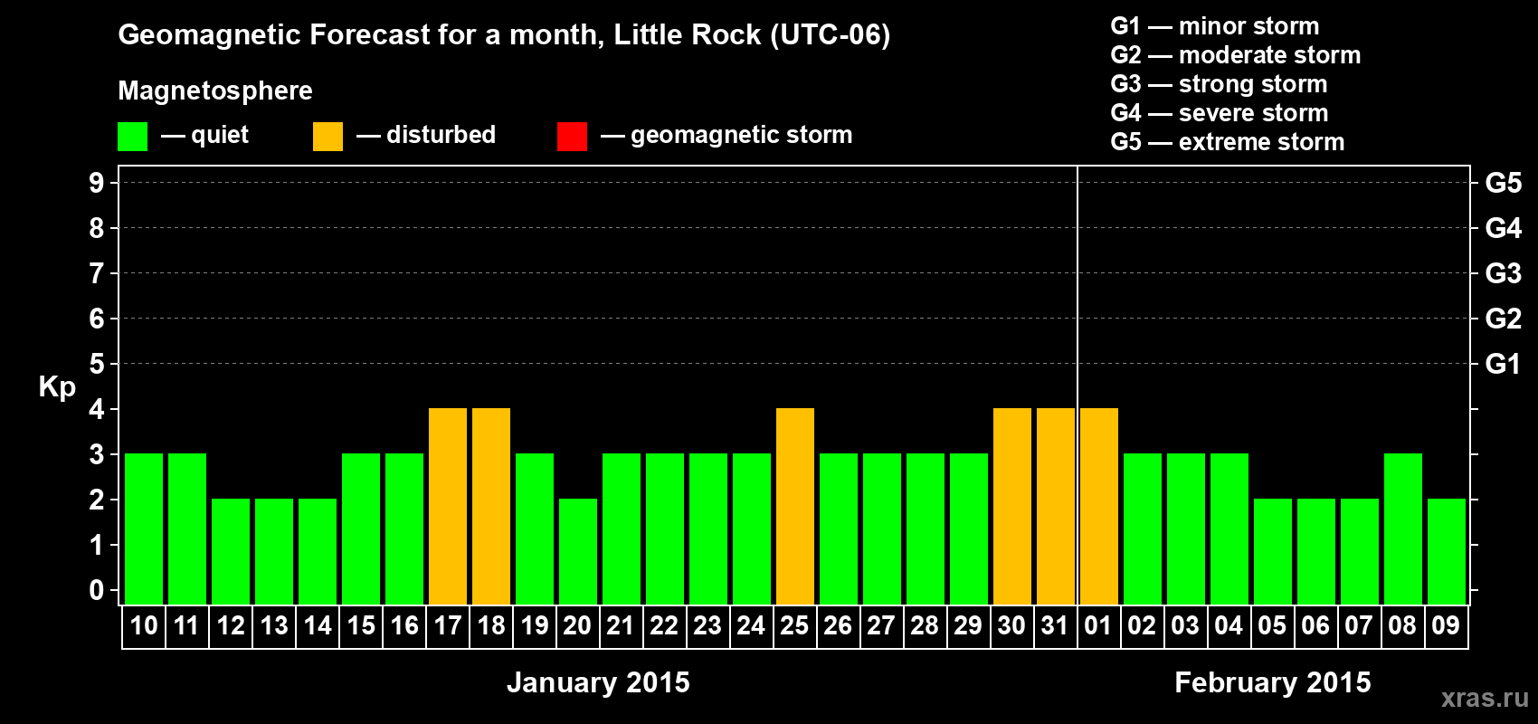This screenshot has height=724, width=1538.
Task: Click the G1 — minor storm legend entry
Action: click(x=1215, y=26)
